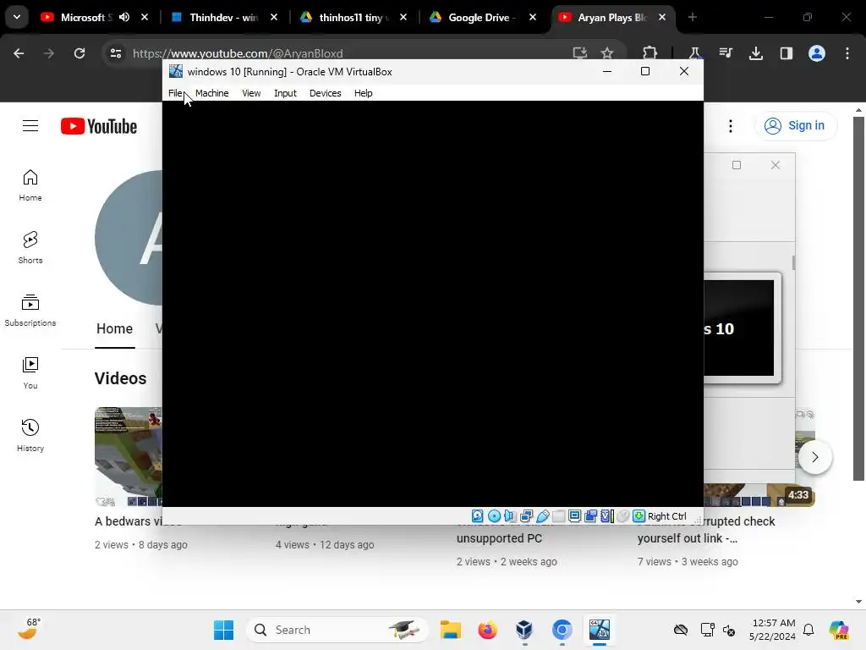Open the browser three-dot menu

point(847,53)
